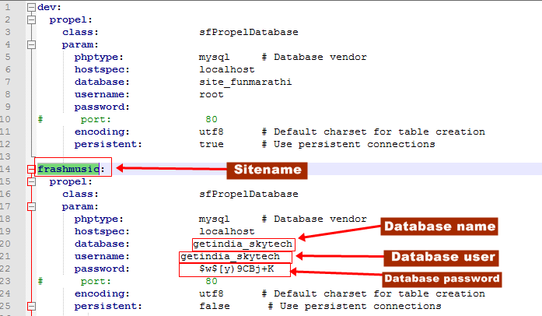This screenshot has width=542, height=316.
Task: Collapse the dev: block fold marker
Action: tap(31, 7)
